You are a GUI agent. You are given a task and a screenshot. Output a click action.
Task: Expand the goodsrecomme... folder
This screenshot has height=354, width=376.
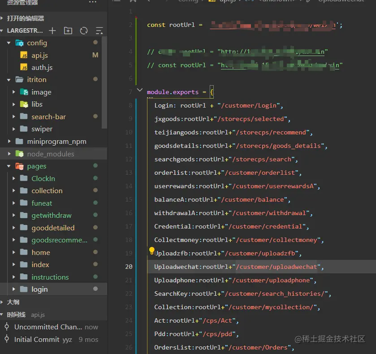(x=13, y=240)
